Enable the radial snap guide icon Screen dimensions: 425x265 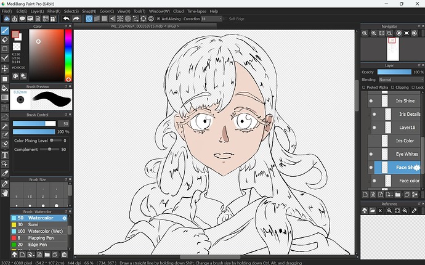point(120,18)
